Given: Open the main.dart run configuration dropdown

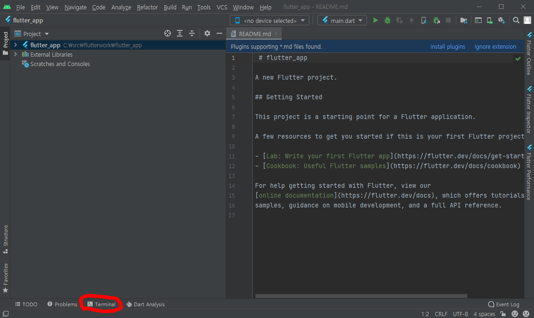Looking at the screenshot, I should pyautogui.click(x=342, y=21).
